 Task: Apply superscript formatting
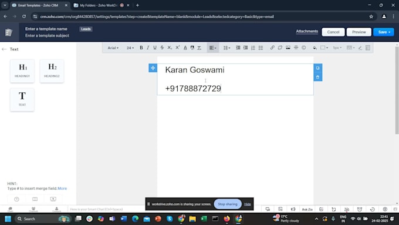point(177,48)
